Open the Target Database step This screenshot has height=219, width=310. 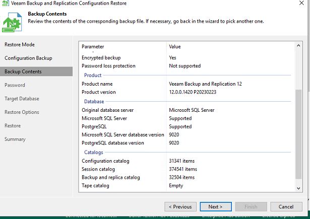point(22,99)
